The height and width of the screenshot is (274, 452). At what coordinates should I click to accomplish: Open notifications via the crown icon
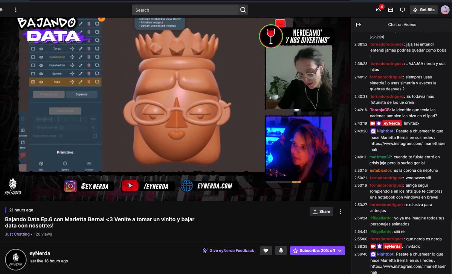coord(379,10)
